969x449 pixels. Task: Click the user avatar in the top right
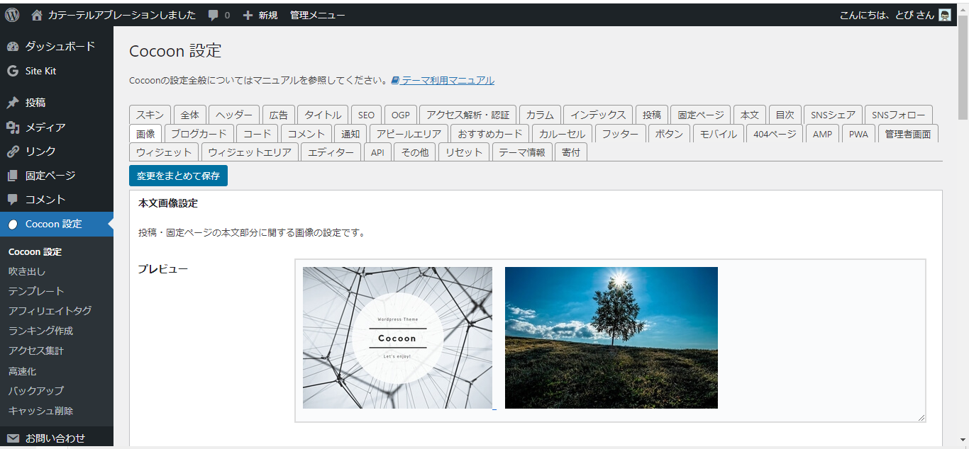click(945, 15)
